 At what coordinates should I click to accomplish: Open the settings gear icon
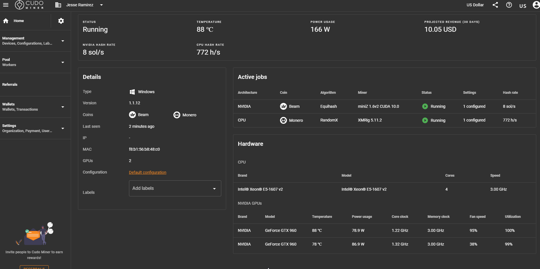61,21
